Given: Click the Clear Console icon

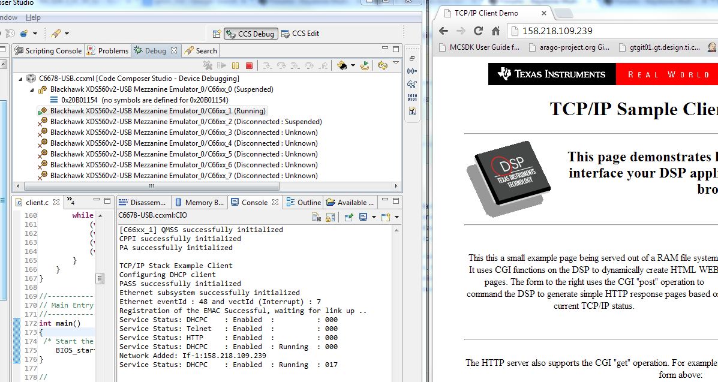Looking at the screenshot, I should [317, 217].
